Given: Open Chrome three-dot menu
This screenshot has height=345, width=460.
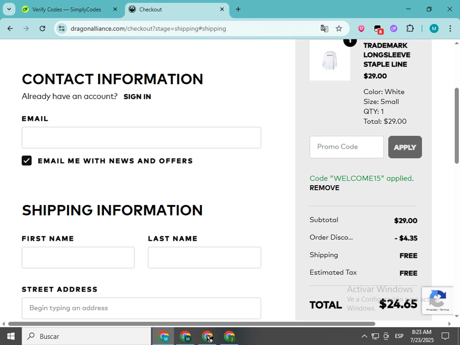Looking at the screenshot, I should [x=450, y=29].
